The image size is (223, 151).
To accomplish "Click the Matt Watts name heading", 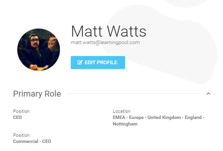I will [x=109, y=31].
